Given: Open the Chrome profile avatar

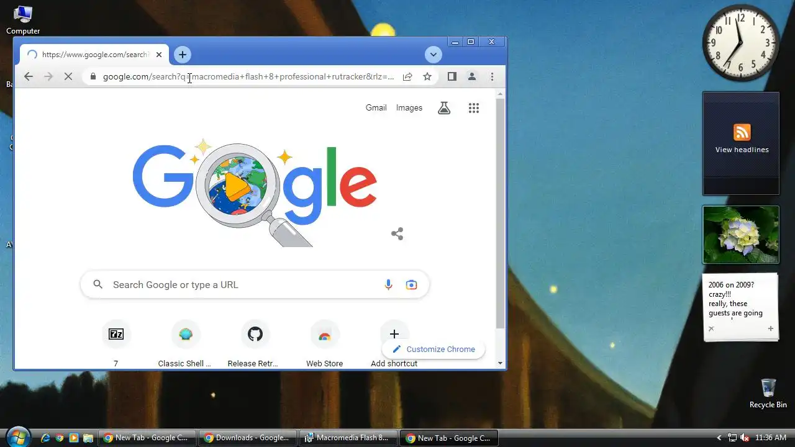Looking at the screenshot, I should point(472,76).
